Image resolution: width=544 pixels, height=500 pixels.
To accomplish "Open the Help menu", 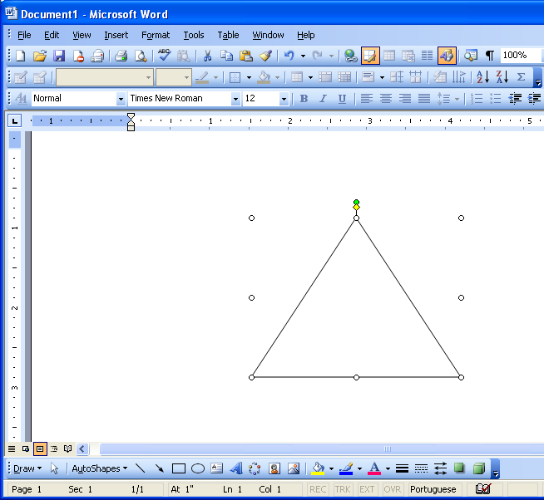I will (305, 35).
